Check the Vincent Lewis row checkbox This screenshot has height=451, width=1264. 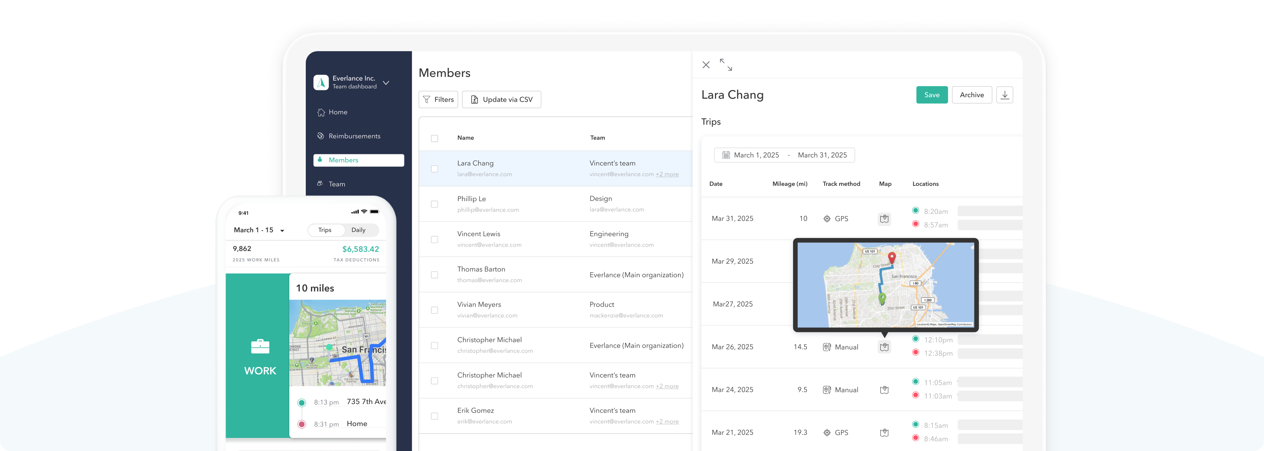click(x=434, y=239)
